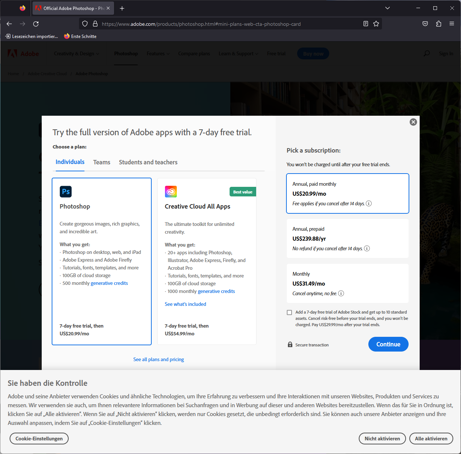
Task: Click the Continue button
Action: pos(388,344)
